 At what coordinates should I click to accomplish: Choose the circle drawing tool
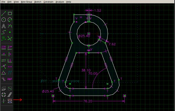(x=3, y=20)
